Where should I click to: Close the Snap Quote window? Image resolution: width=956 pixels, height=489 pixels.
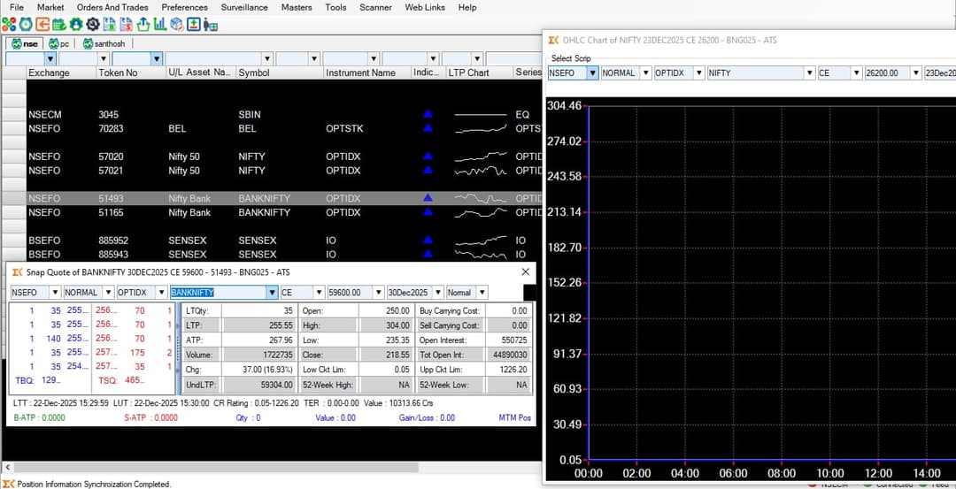[x=526, y=272]
